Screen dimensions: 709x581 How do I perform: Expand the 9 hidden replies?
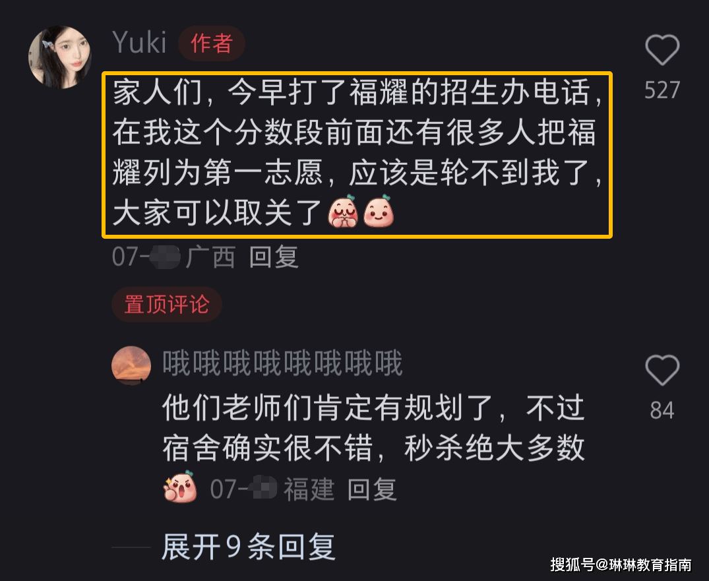pyautogui.click(x=249, y=547)
